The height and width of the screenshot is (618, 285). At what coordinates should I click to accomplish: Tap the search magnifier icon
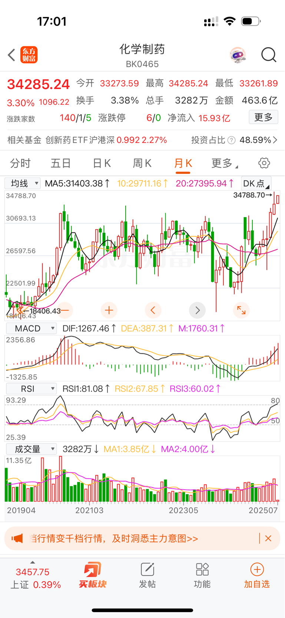[269, 55]
